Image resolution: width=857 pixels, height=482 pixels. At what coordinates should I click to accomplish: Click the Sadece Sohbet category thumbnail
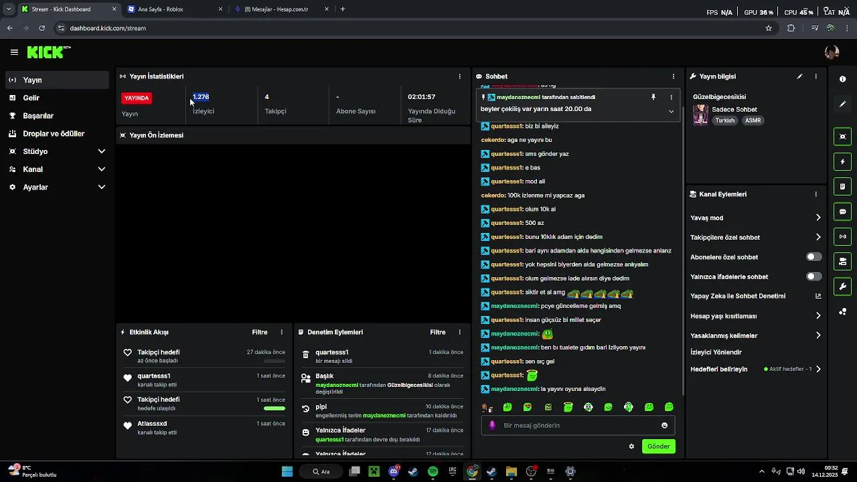click(x=700, y=114)
